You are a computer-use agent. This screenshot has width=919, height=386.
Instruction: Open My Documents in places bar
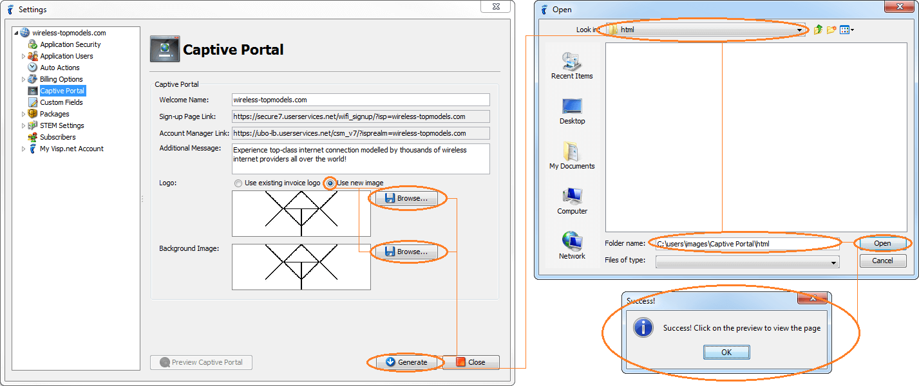572,156
